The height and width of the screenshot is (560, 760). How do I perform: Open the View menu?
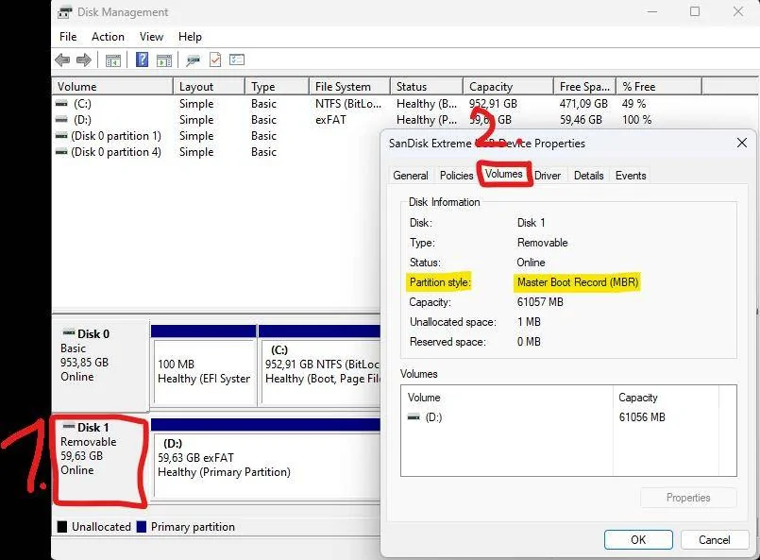click(x=151, y=37)
